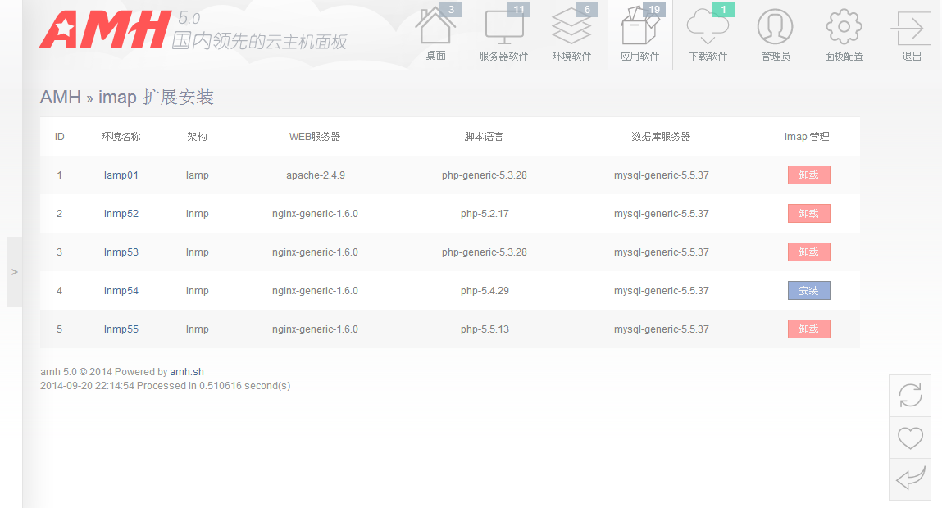Install imap for lnmp54
Screen dimensions: 942x508
pos(808,291)
